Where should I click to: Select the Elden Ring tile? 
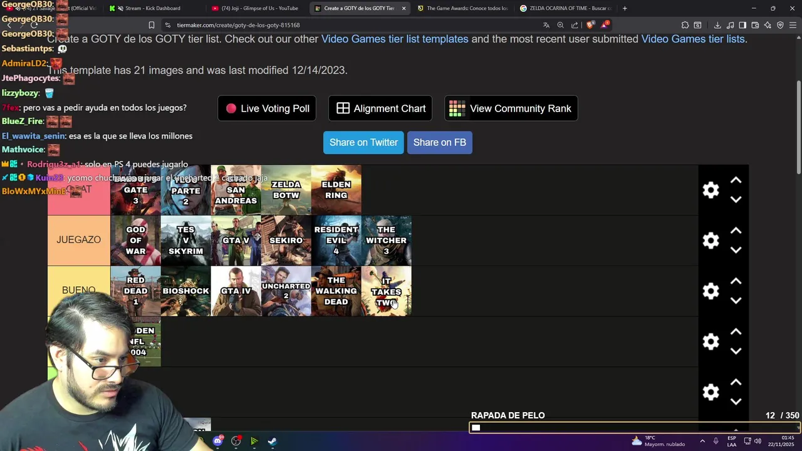click(x=336, y=190)
